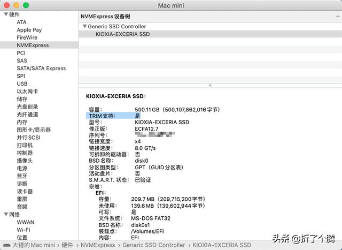Select 诊断 diagnostics category
The height and width of the screenshot is (250, 342).
(x=22, y=184)
